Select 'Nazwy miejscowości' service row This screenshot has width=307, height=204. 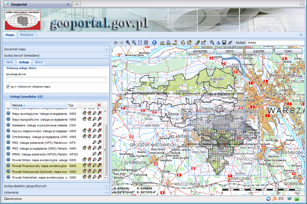[54, 131]
